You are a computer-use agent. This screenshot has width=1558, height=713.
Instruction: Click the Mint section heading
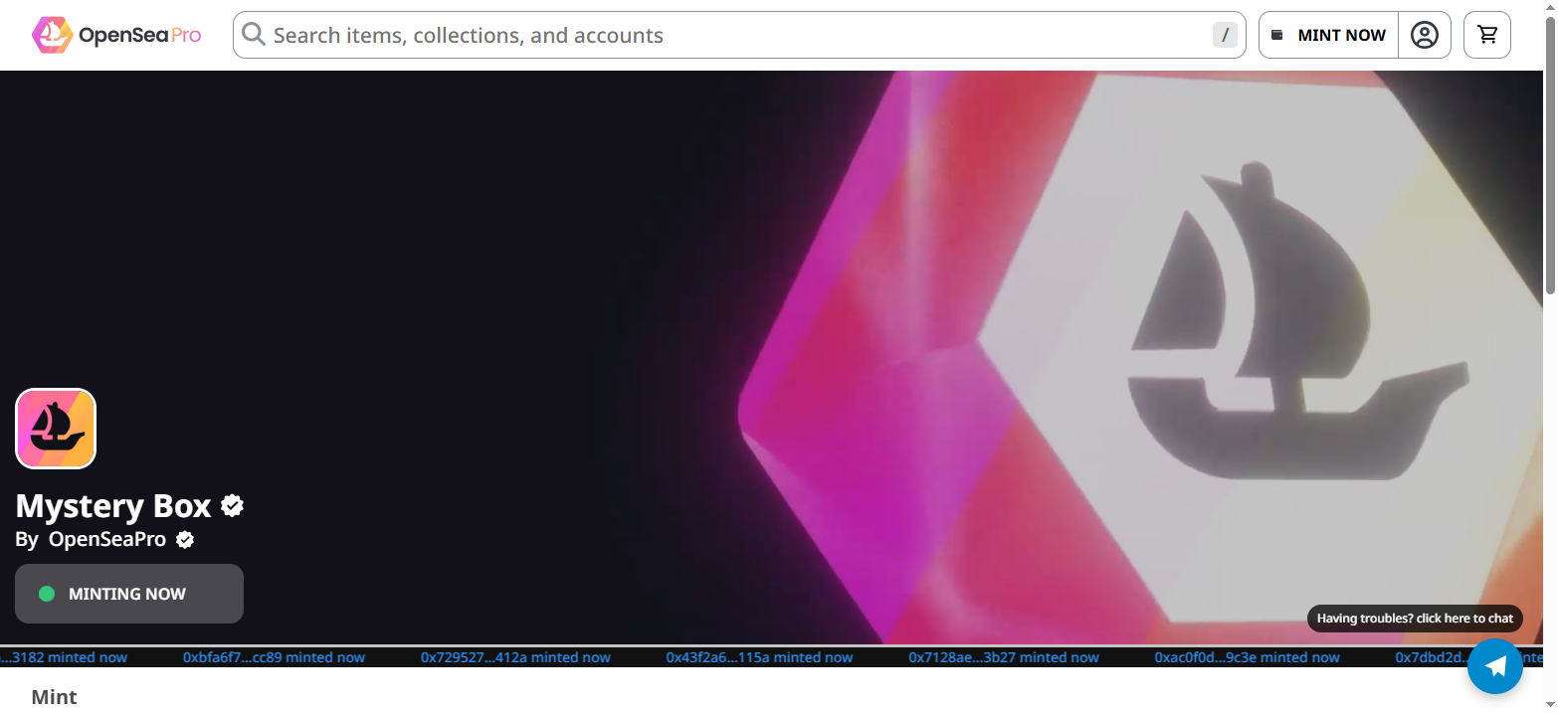click(x=54, y=697)
